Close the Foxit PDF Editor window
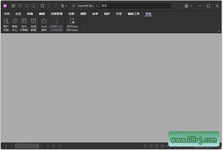 click(217, 6)
